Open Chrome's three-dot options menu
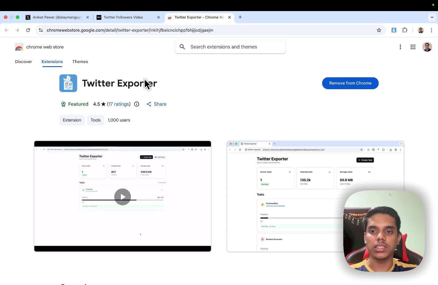 click(x=432, y=30)
